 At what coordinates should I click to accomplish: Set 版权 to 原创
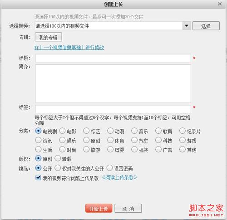coord(38,158)
